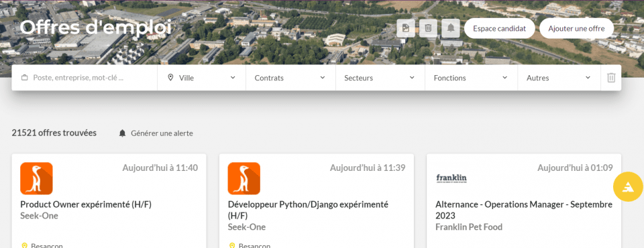Click Seek-One logo on Python/Django developer card
The height and width of the screenshot is (248, 644).
(244, 178)
